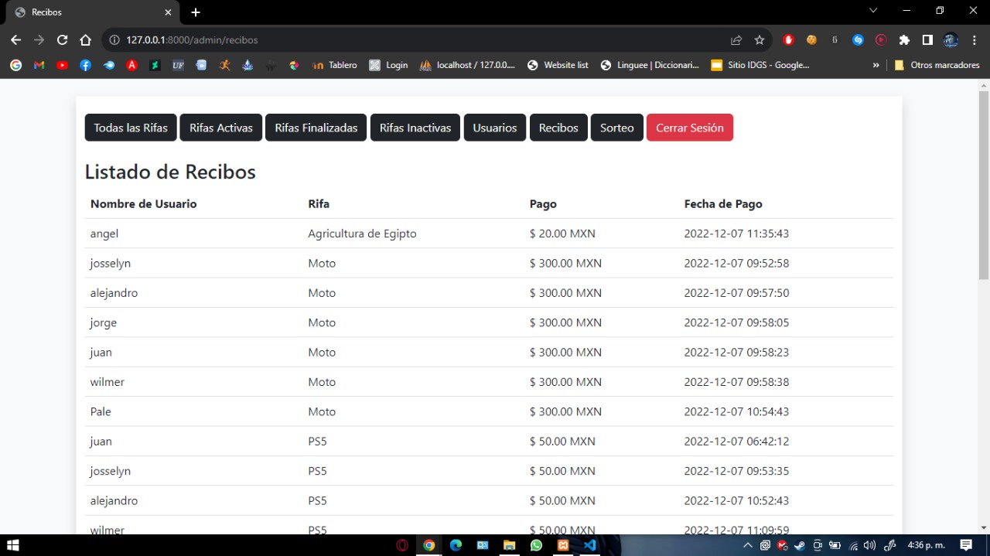990x556 pixels.
Task: Open the Rifas Activas section
Action: point(221,128)
